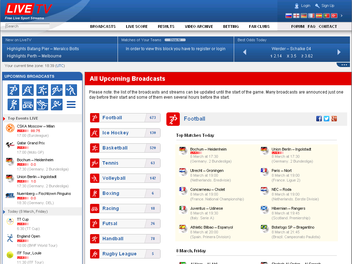Select the tennis icon in Upcoming Broadcasts

coord(57,90)
